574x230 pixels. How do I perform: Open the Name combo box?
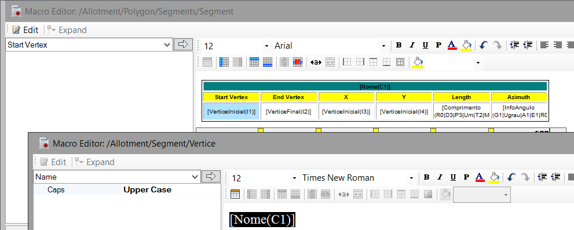tap(117, 177)
